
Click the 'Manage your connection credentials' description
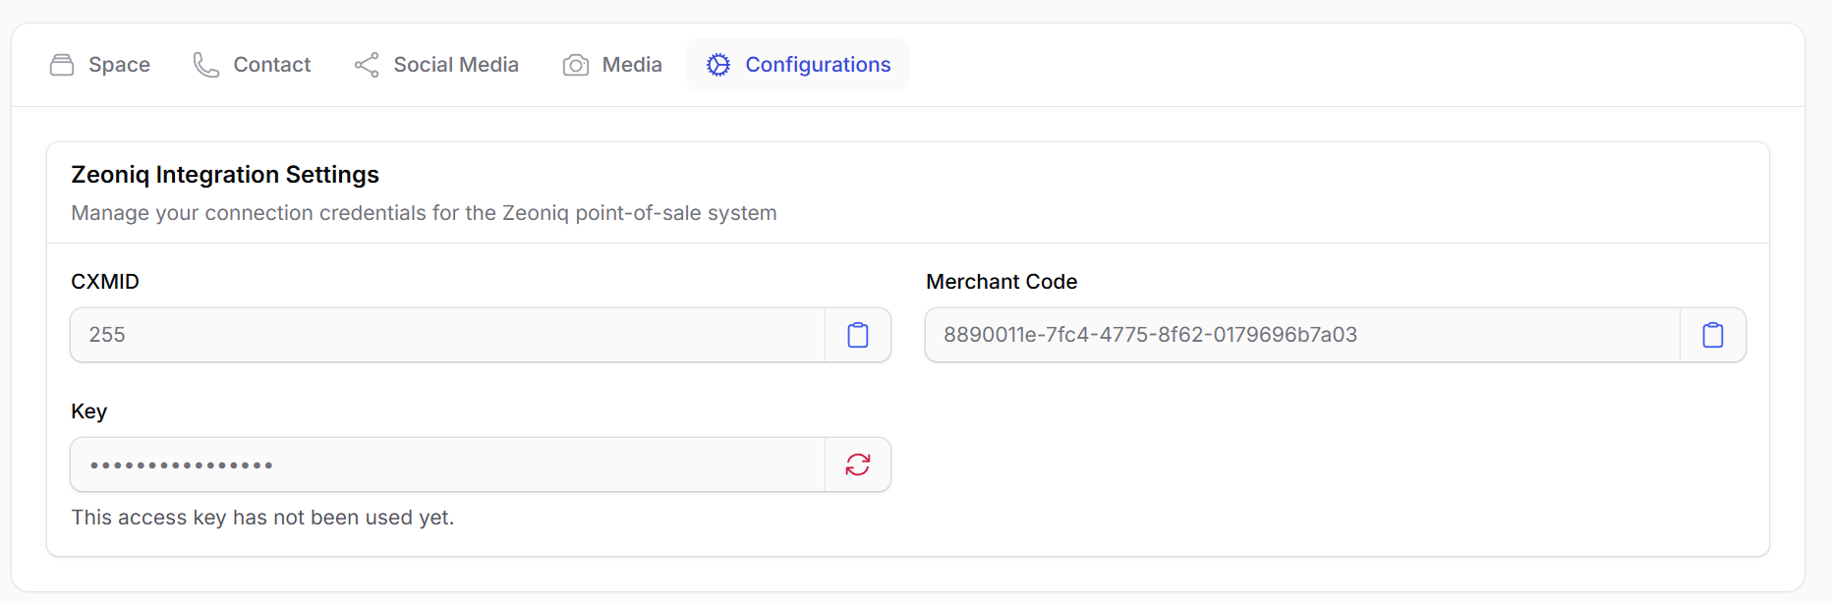click(424, 213)
